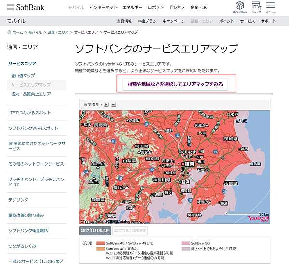Click 水戸 marker on the map
The width and height of the screenshot is (289, 264).
229,115
